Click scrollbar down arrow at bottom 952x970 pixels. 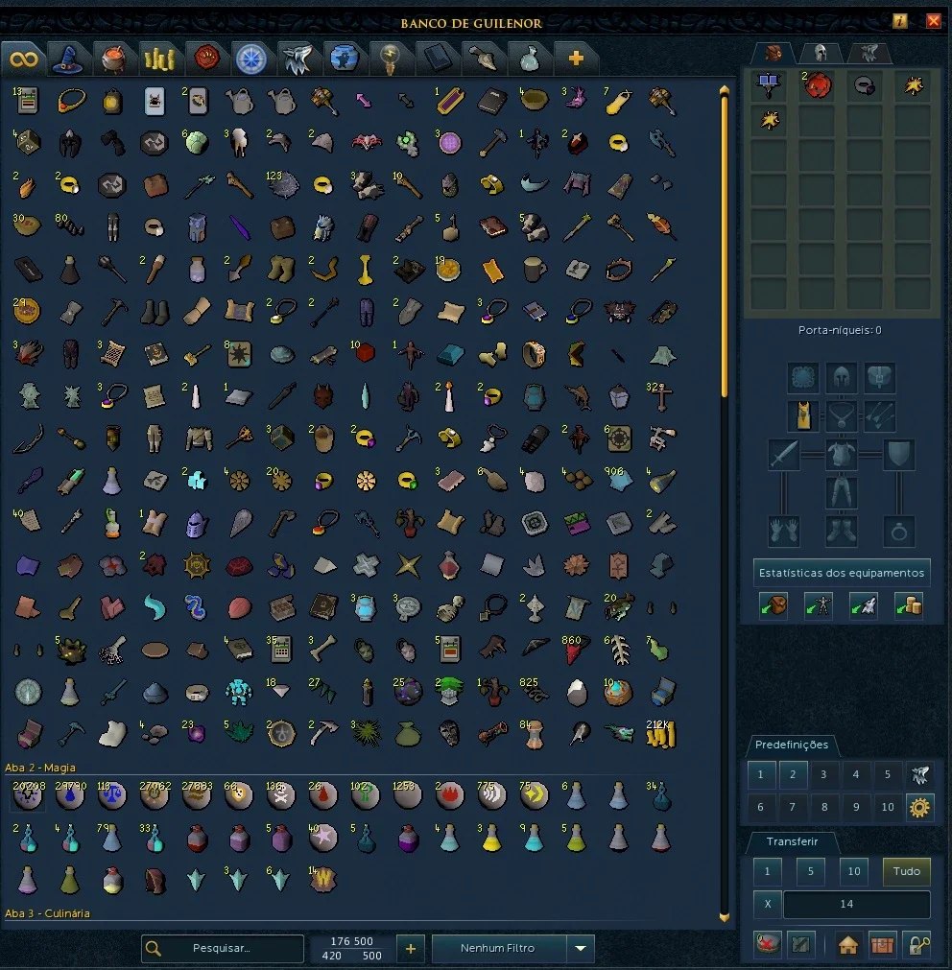(x=725, y=917)
